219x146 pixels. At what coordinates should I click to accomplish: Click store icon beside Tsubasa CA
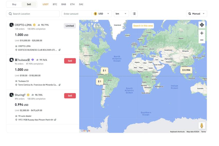coord(16,81)
